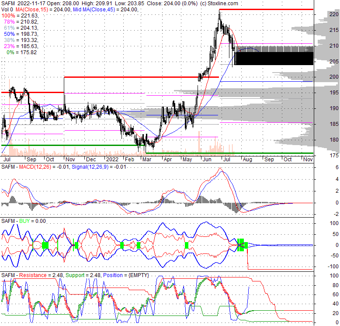Screen dimensions: 340x326
Task: Click the SAFM - BUY = 0.00 label
Action: (x=24, y=221)
